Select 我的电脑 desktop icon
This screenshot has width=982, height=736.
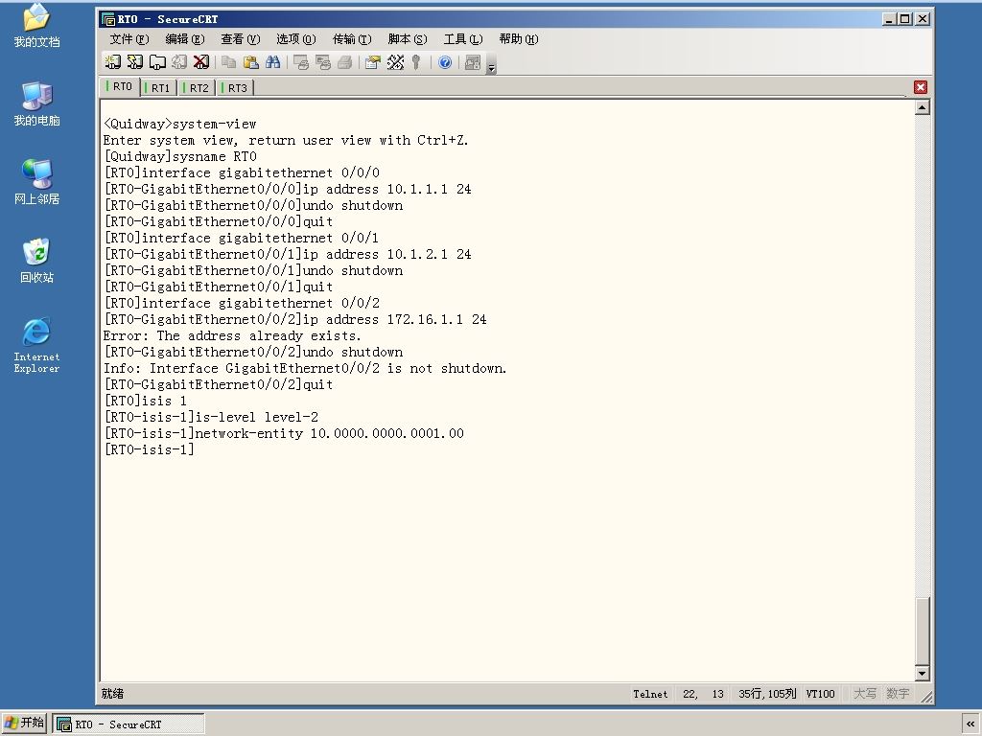click(x=36, y=103)
